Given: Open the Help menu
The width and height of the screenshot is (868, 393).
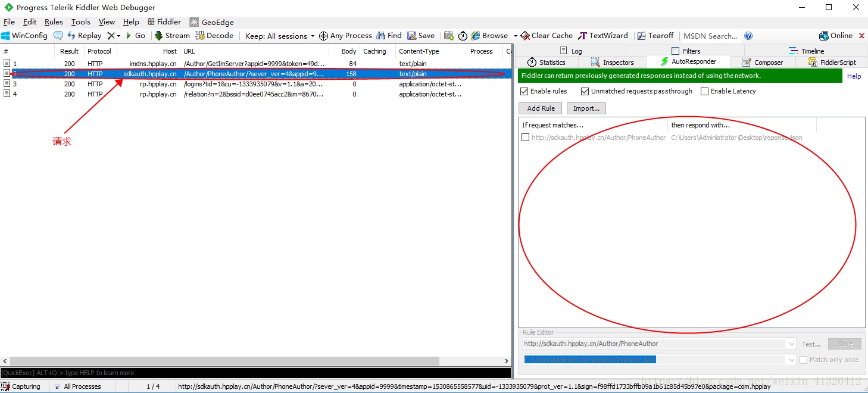Looking at the screenshot, I should coord(131,22).
